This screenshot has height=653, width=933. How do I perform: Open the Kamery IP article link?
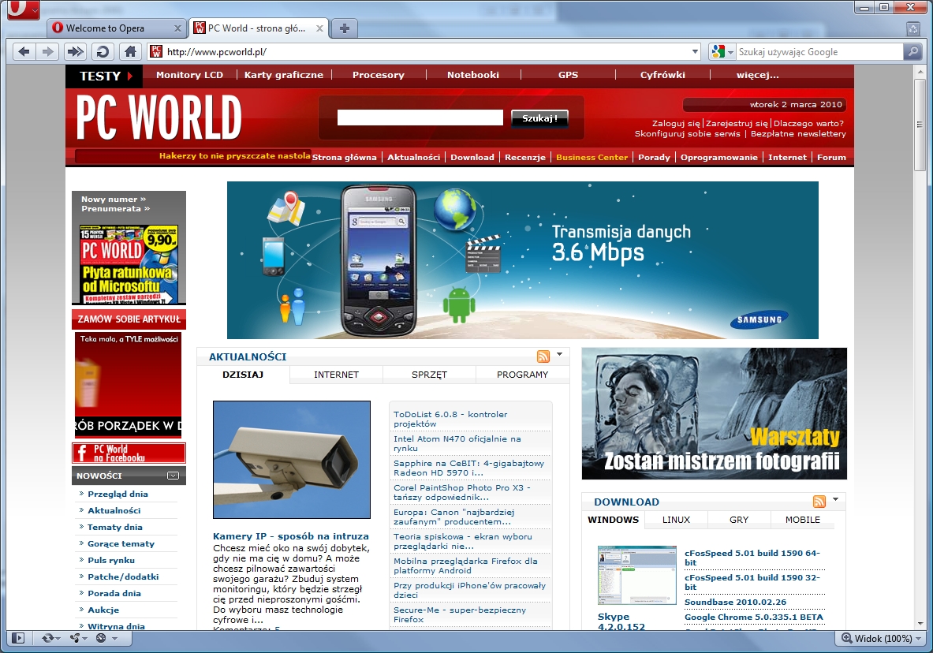click(x=290, y=536)
